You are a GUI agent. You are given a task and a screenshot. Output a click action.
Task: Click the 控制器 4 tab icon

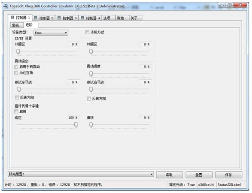82,18
